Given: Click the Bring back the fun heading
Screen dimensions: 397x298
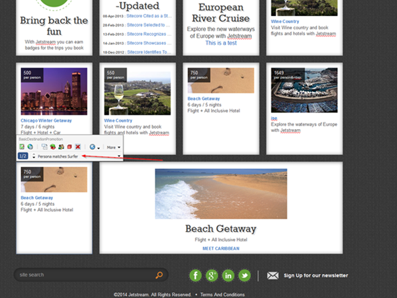Looking at the screenshot, I should 54,26.
